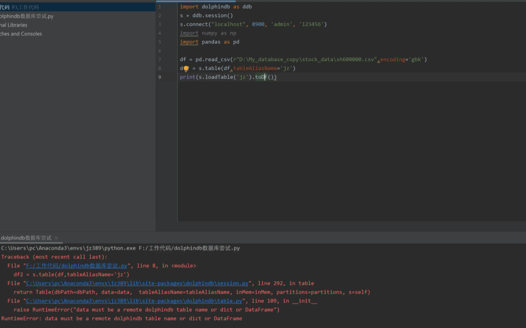This screenshot has width=526, height=328.
Task: Click tableAliasName='jz' on line 8
Action: [263, 68]
